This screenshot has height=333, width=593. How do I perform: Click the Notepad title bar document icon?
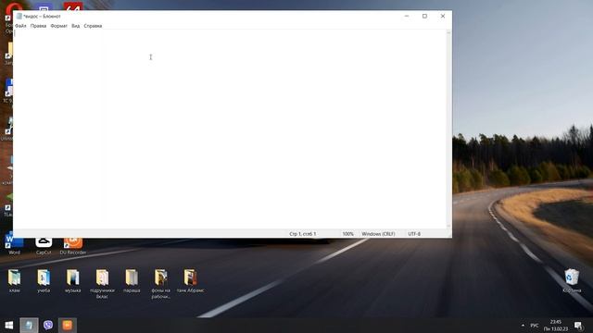pyautogui.click(x=19, y=17)
